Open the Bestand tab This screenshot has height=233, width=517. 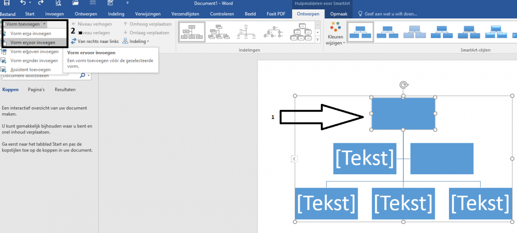coord(8,14)
